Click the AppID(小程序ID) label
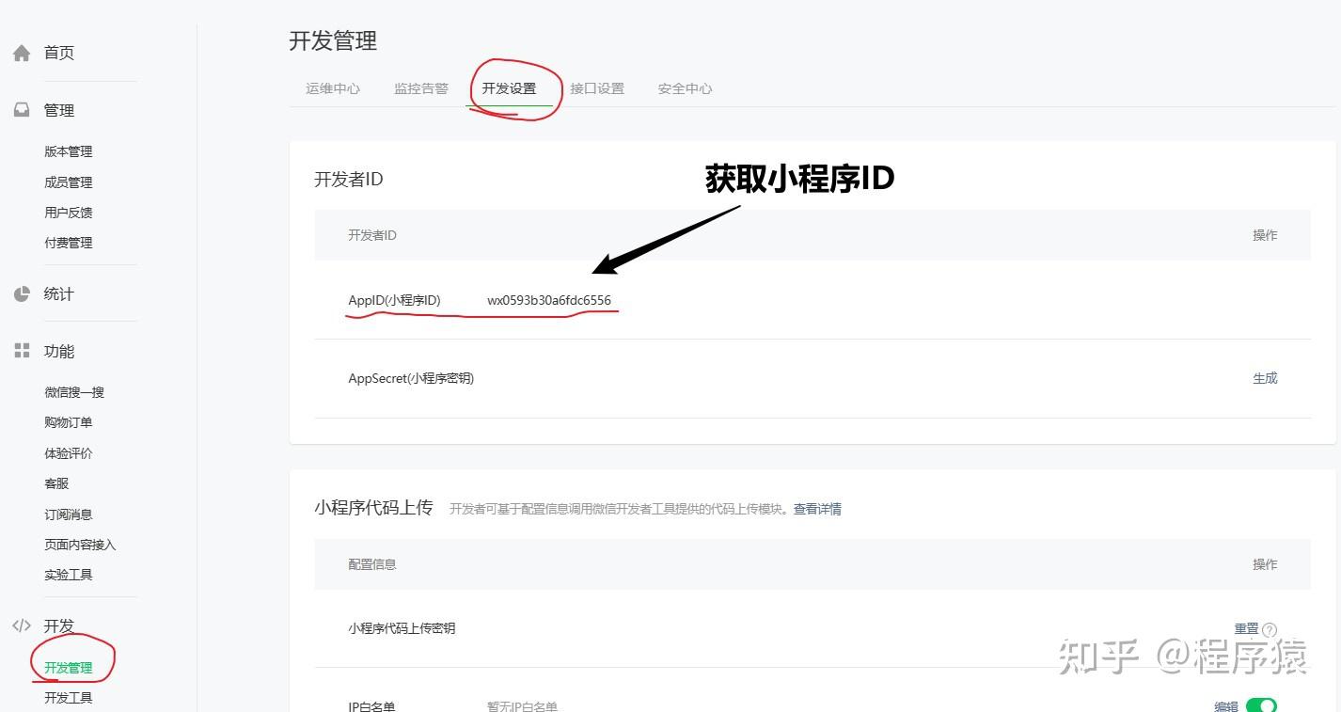This screenshot has height=712, width=1341. pyautogui.click(x=394, y=300)
